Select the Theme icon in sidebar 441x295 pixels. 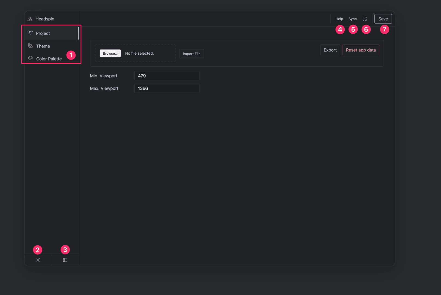[x=30, y=46]
